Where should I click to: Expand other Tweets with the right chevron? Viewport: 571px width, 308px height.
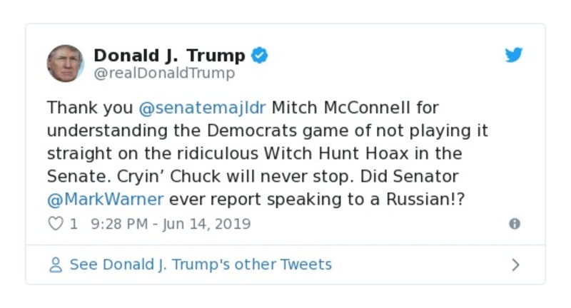[x=515, y=265]
